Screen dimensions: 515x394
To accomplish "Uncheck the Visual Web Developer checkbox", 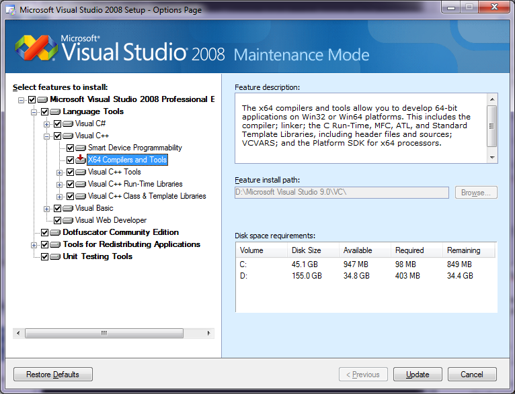I will [x=57, y=221].
